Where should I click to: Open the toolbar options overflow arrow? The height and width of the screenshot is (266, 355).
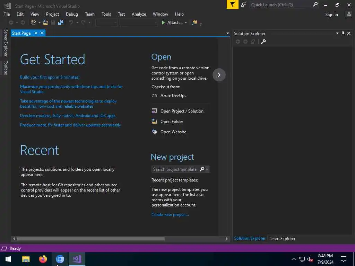tap(201, 24)
